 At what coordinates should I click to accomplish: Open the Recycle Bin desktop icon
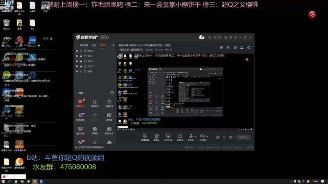7,25
